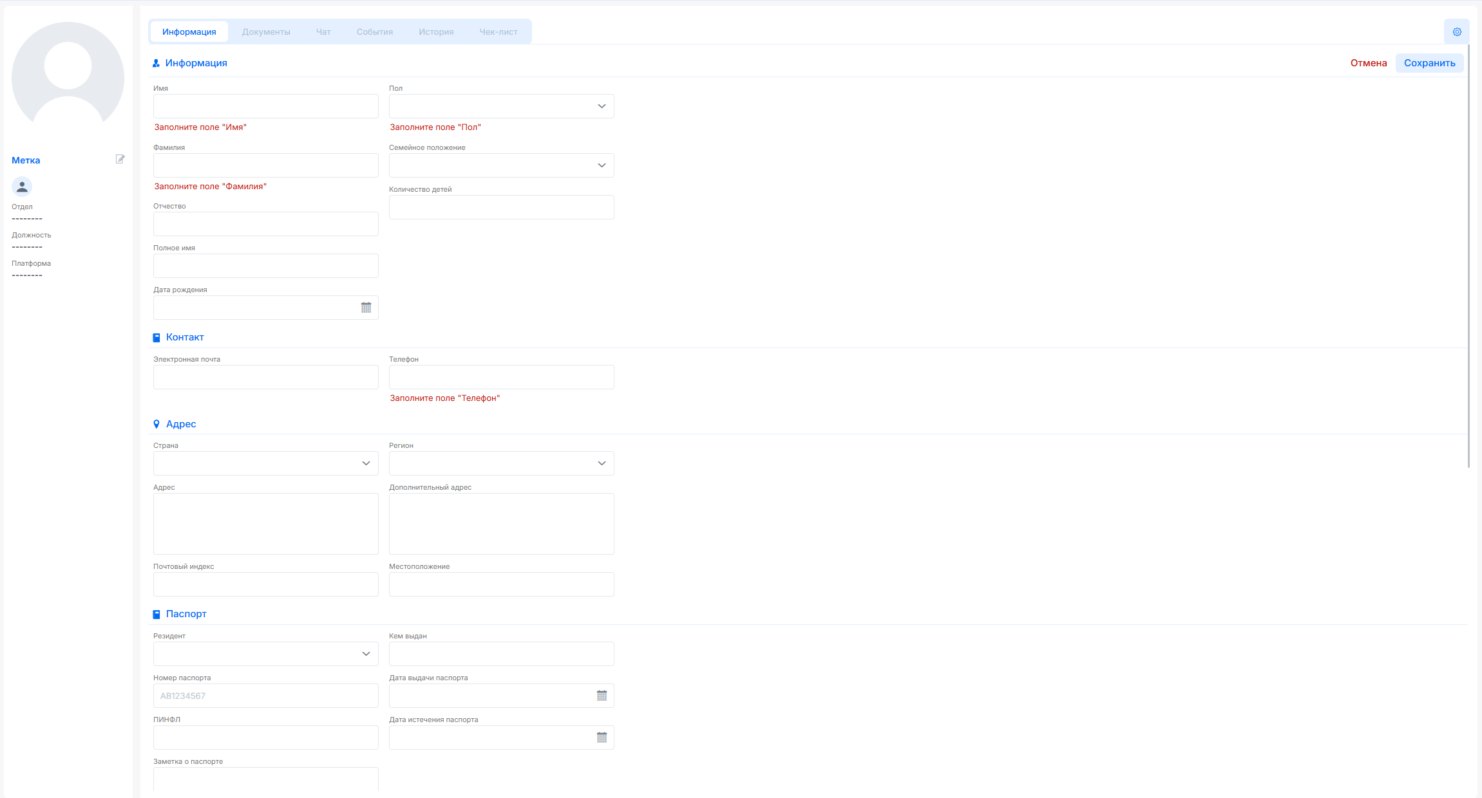1482x798 pixels.
Task: Click the Отмена link
Action: pyautogui.click(x=1368, y=63)
